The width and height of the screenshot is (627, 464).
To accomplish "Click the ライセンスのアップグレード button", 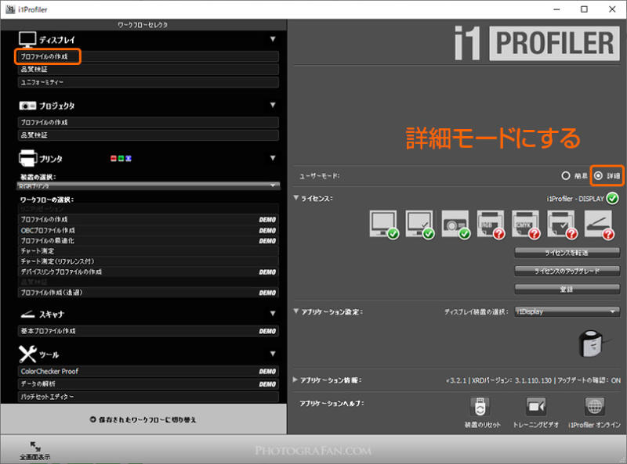I will [567, 271].
